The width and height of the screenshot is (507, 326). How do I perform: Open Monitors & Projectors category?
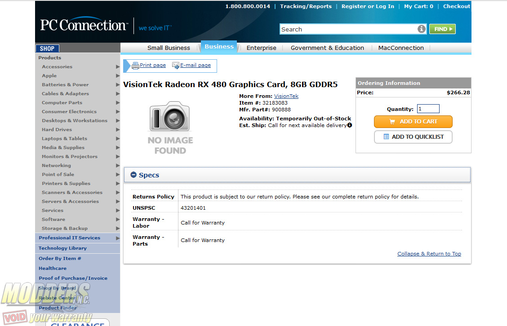click(70, 157)
